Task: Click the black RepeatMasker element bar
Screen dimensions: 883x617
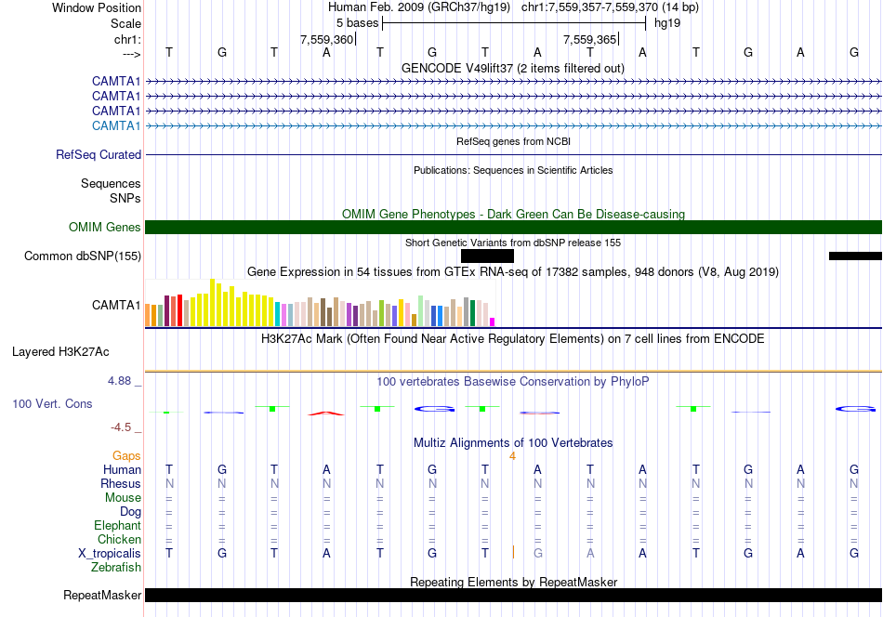Action: tap(514, 595)
